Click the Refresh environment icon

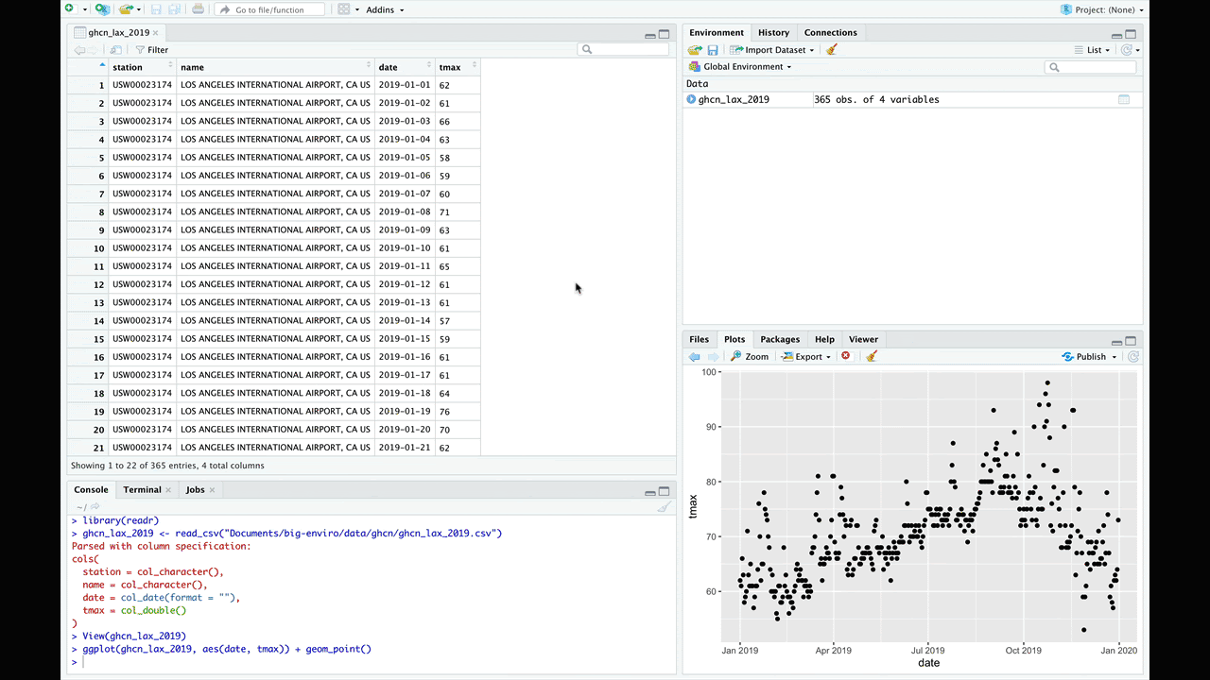point(1126,50)
